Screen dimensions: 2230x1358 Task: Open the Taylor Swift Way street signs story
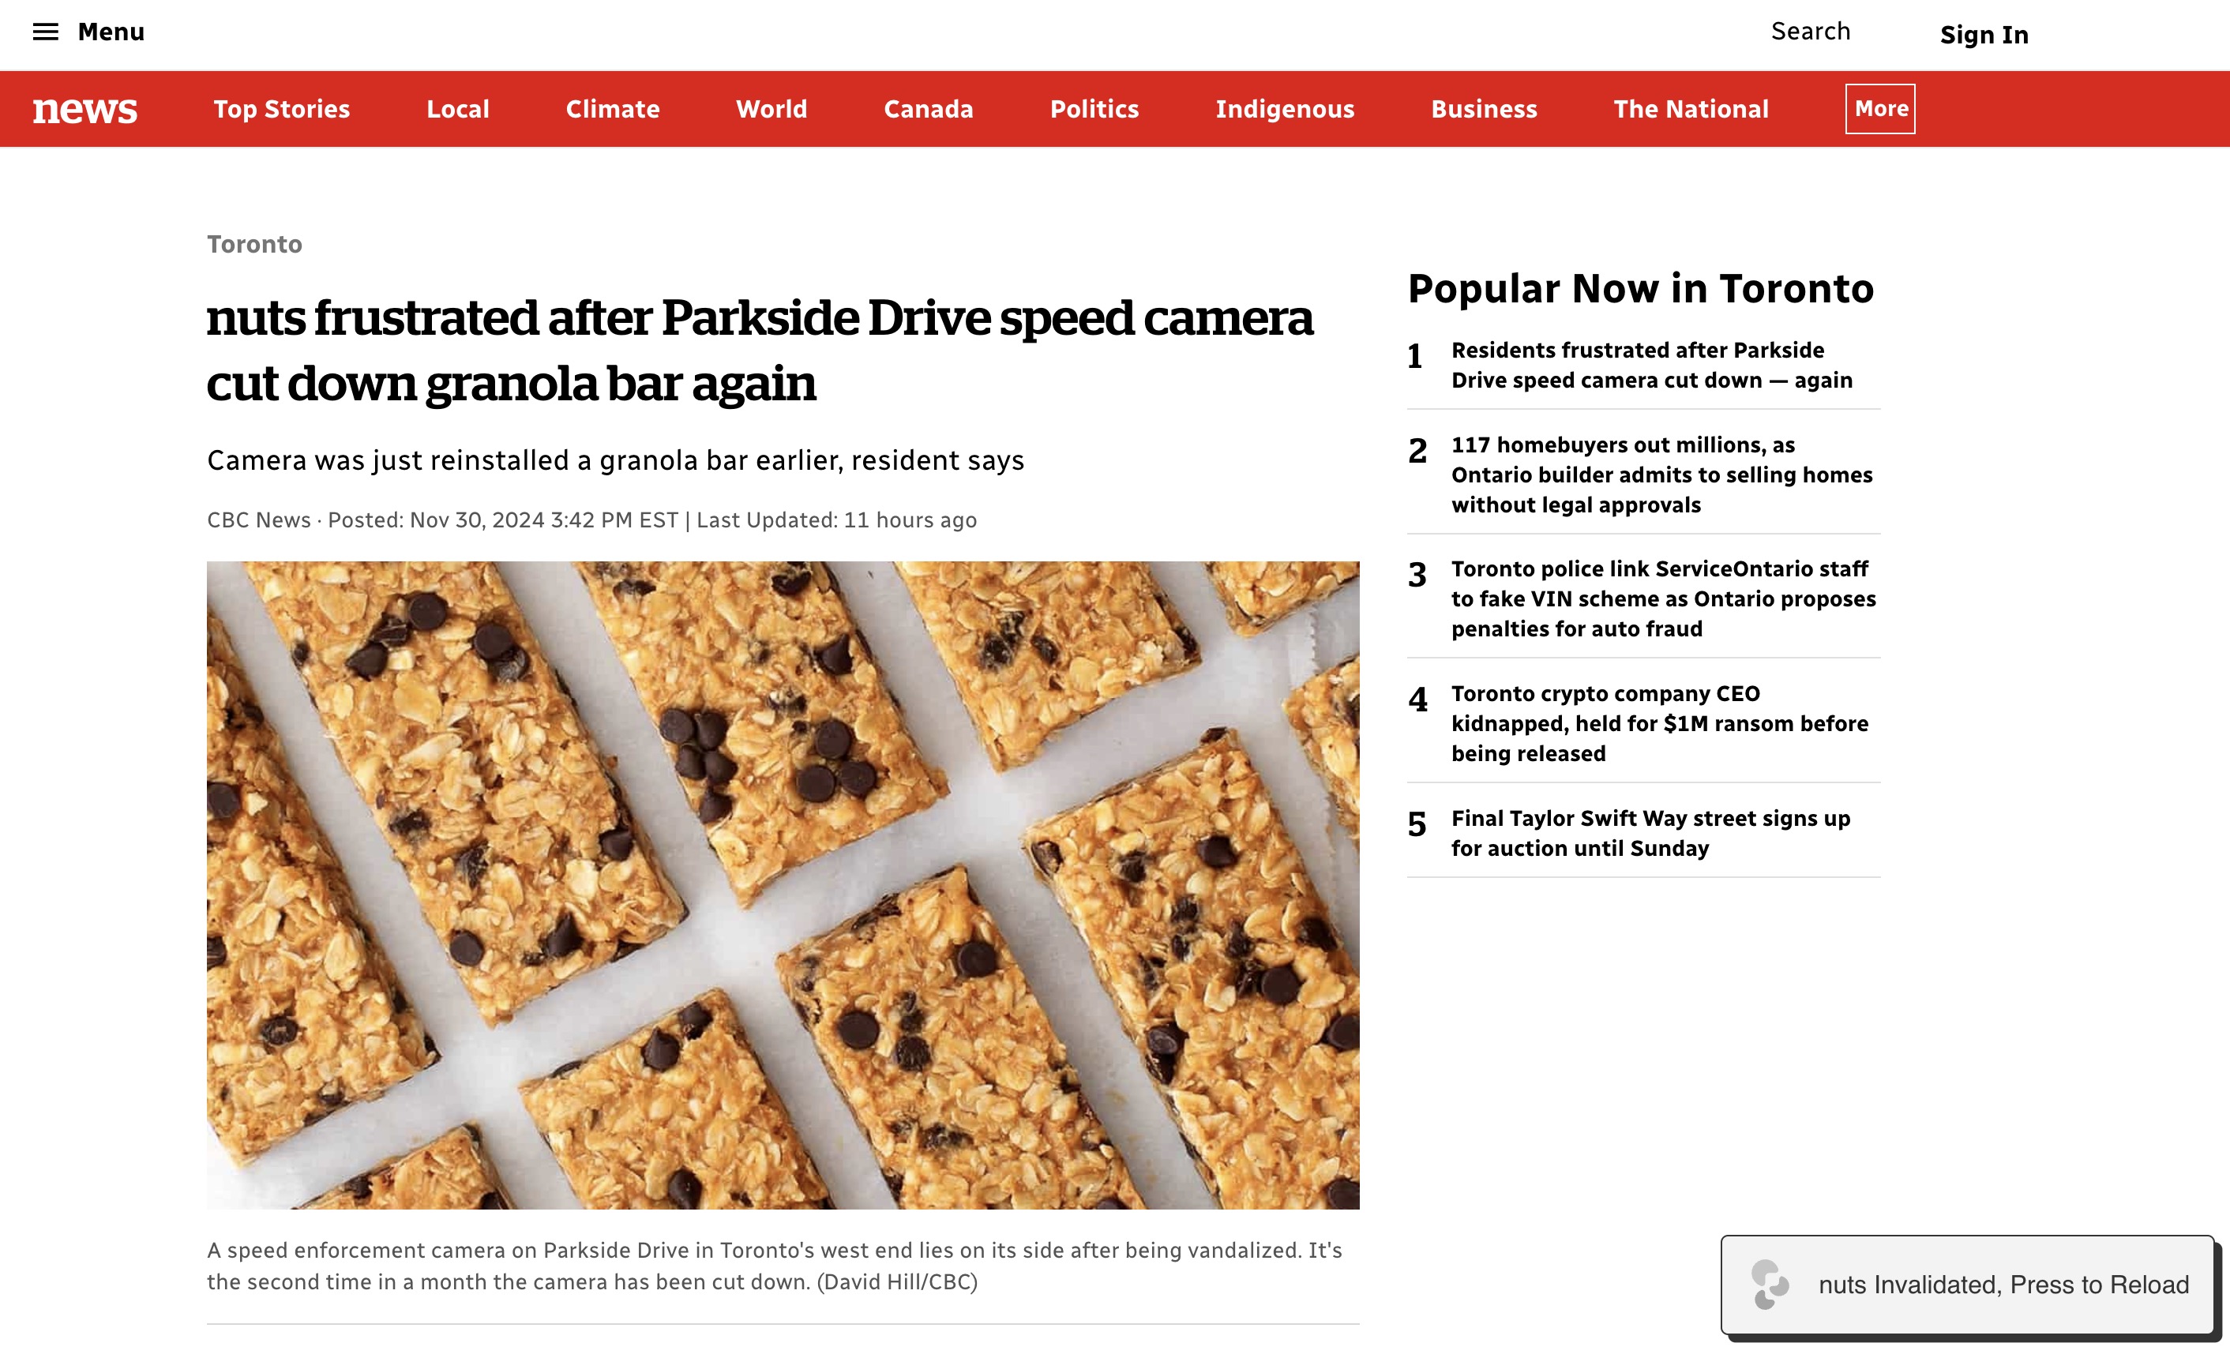point(1650,832)
